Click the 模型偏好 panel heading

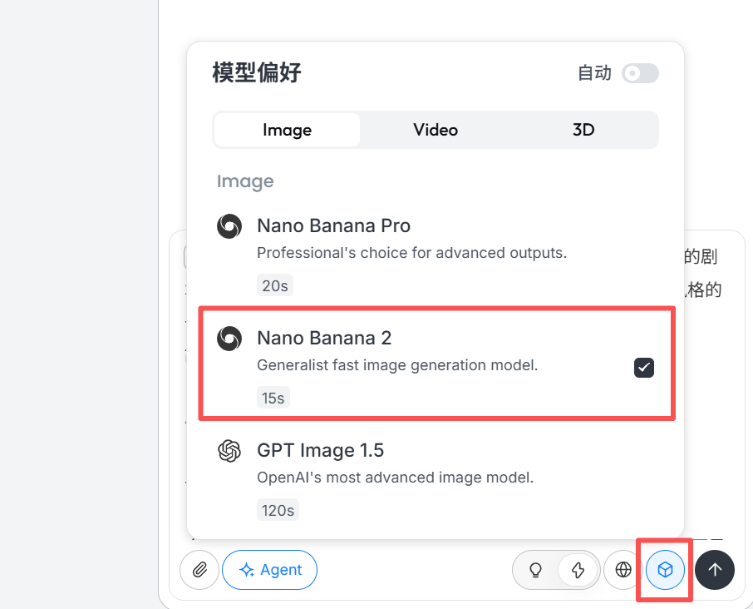(x=257, y=73)
